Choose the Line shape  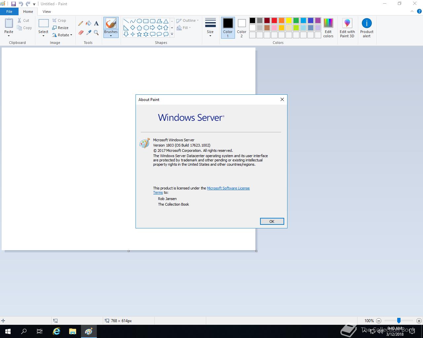pos(126,21)
